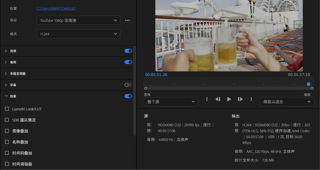Check the 图像叠加 option
320x170 pixels.
coord(7,131)
